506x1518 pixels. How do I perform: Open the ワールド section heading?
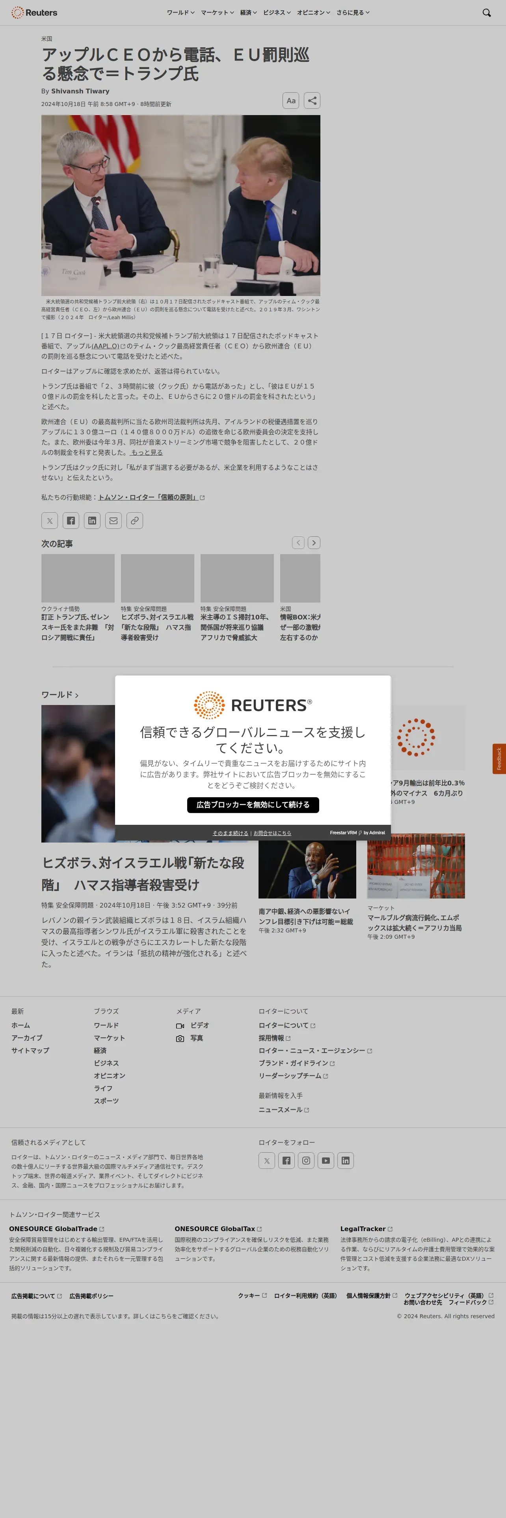click(60, 695)
